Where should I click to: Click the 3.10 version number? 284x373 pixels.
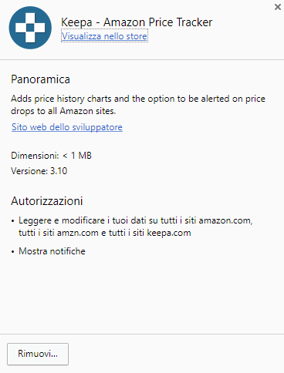click(59, 171)
